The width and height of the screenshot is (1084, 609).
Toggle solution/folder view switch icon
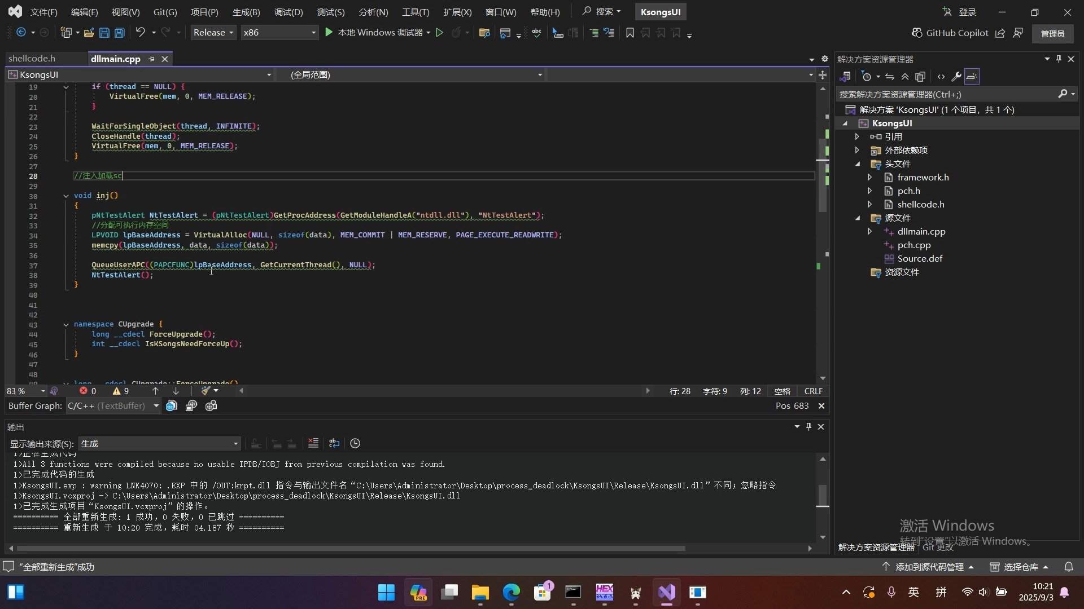click(845, 77)
